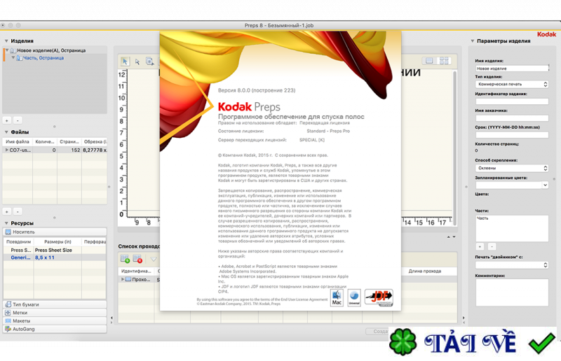Image resolution: width=561 pixels, height=361 pixels.
Task: Click the Mac badge icon in About dialog
Action: [337, 298]
